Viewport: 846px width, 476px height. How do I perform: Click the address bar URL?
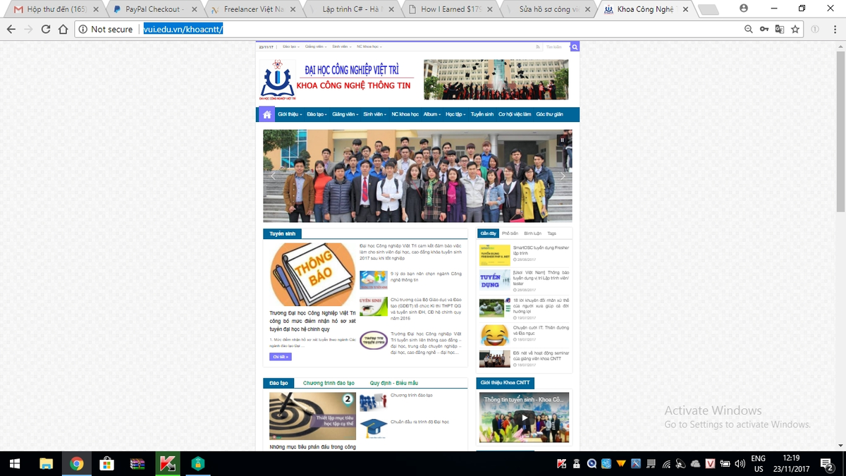coord(183,29)
